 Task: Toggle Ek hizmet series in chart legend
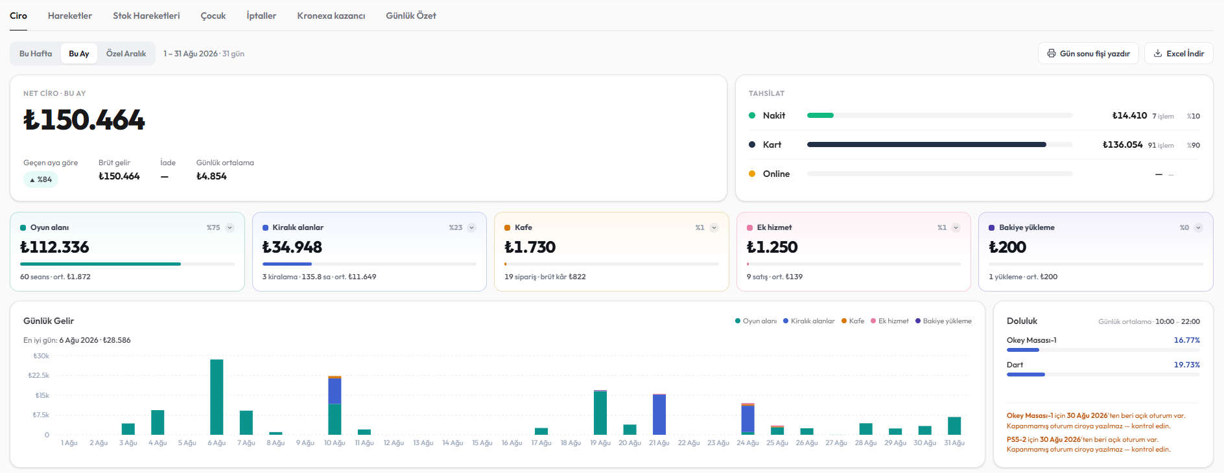point(889,321)
